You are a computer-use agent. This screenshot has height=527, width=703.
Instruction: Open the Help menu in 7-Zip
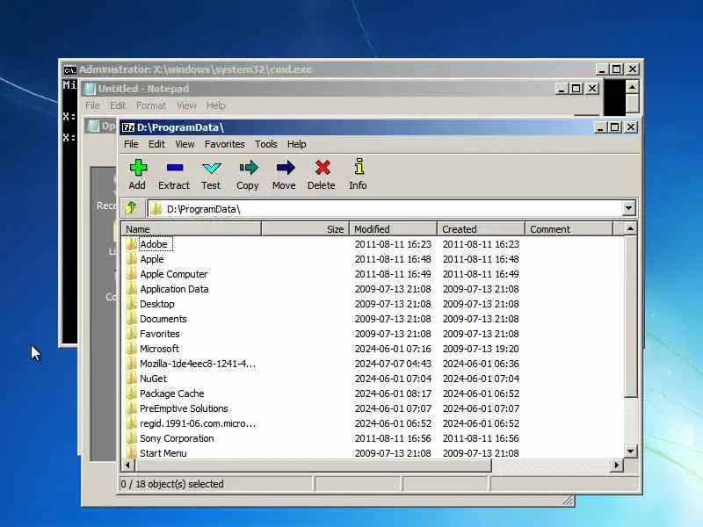(x=296, y=144)
